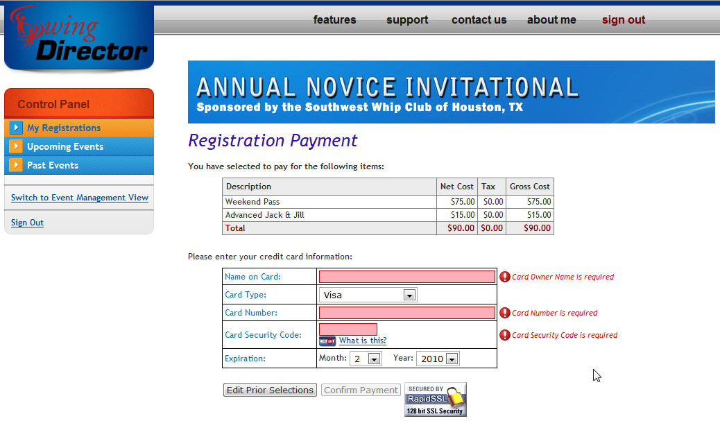Screen dimensions: 720x421
Task: Click Switch to Event Management View link
Action: pos(80,198)
